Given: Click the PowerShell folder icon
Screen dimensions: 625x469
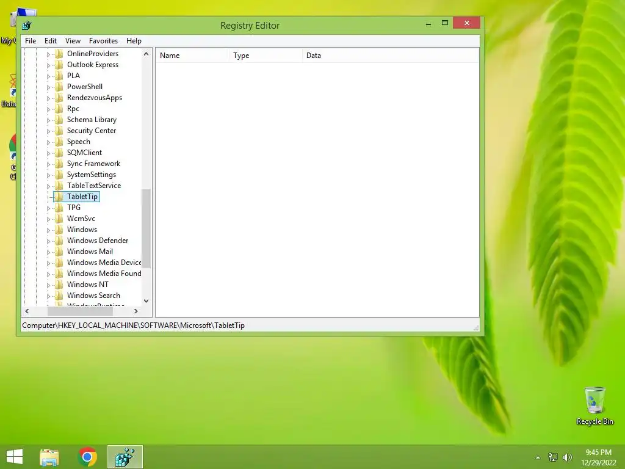Looking at the screenshot, I should (x=59, y=87).
